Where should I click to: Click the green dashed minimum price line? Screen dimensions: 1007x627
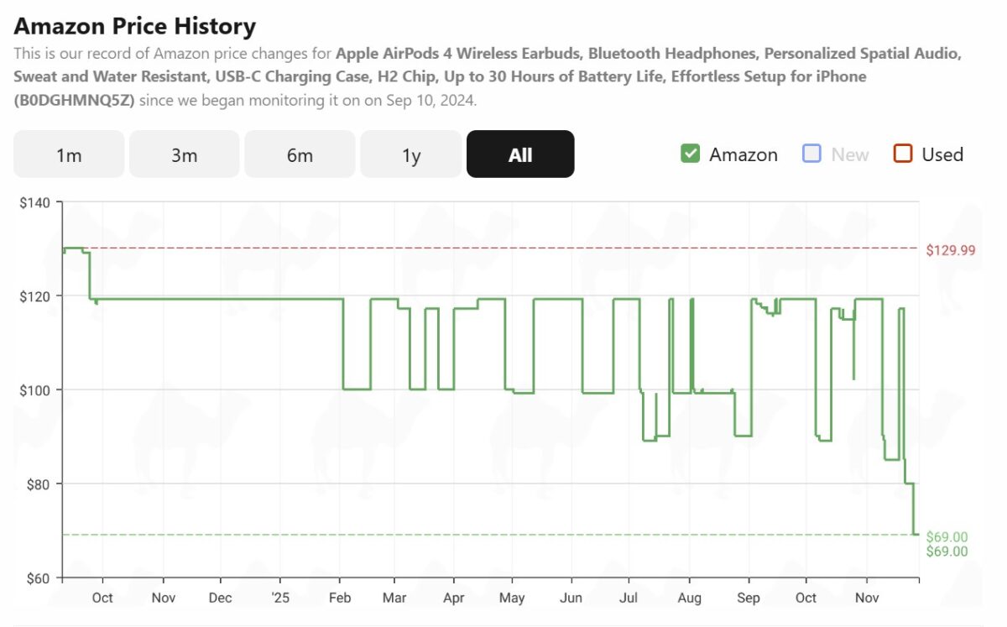pos(503,534)
